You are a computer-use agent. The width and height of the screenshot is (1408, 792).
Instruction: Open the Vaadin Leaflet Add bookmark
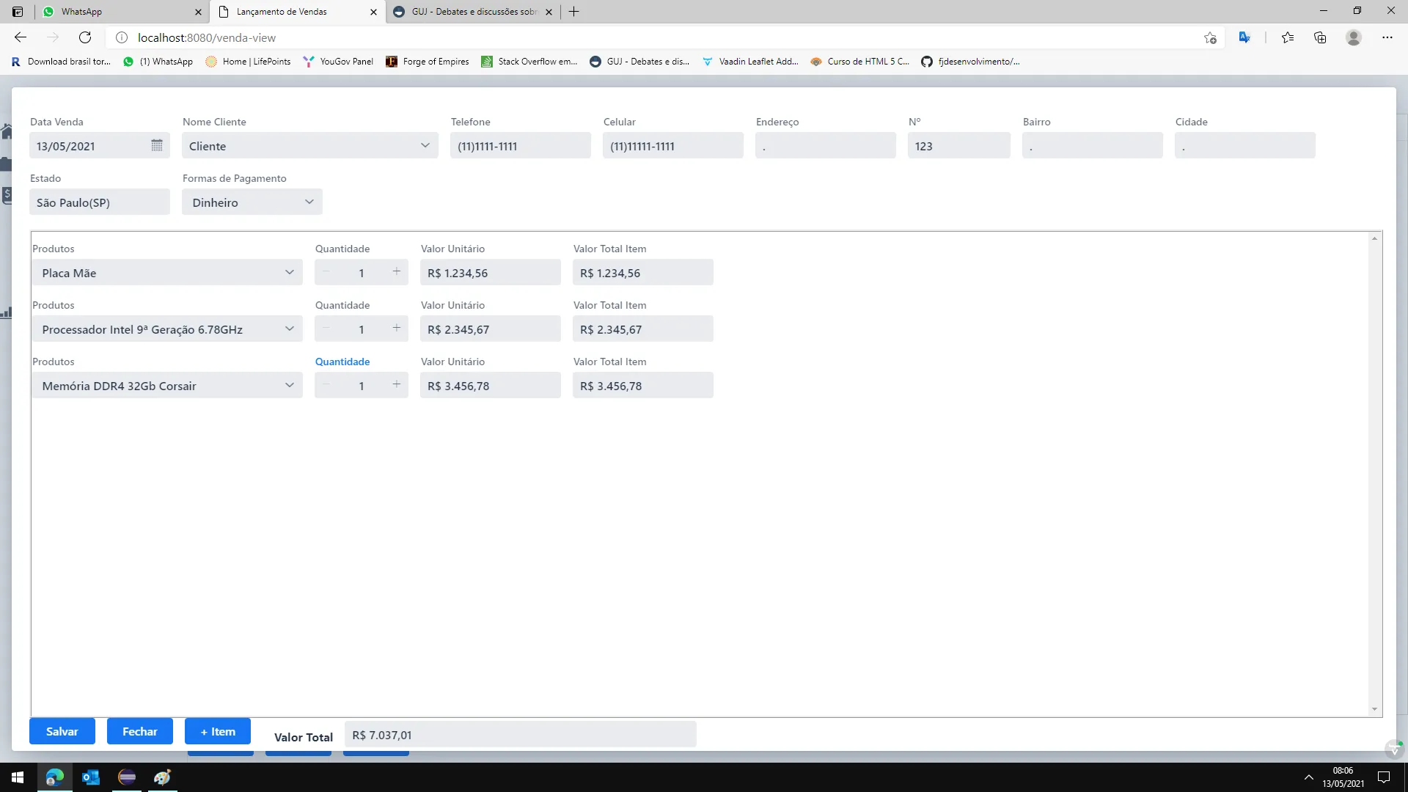coord(750,62)
